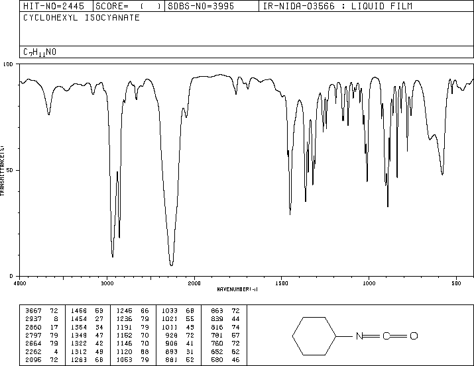Screen dimensions: 474x366
Task: Click the 893 row in peak table
Action: (178, 352)
